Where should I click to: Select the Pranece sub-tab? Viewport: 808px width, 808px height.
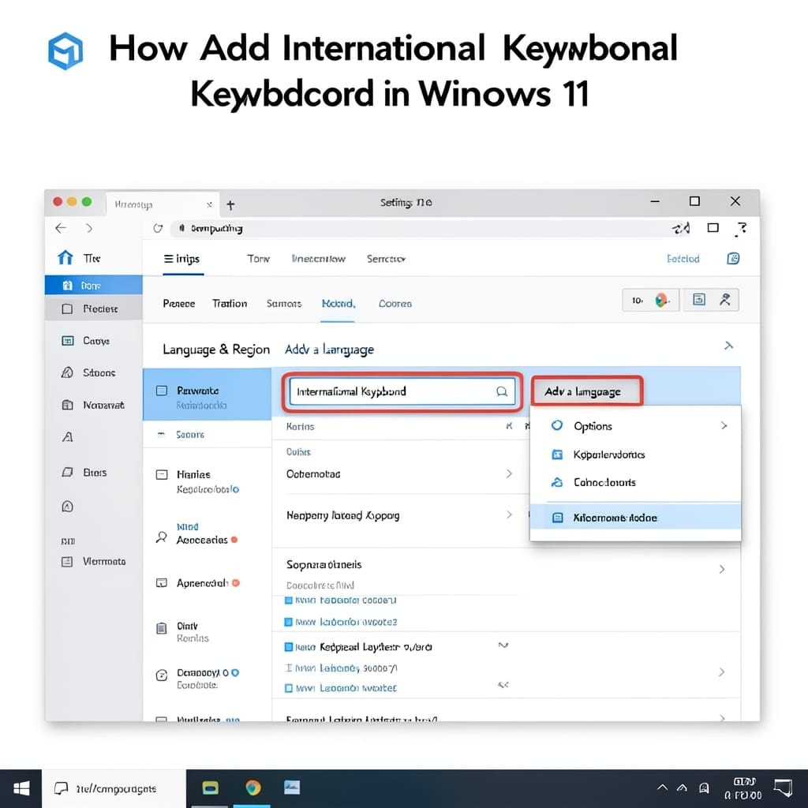(179, 304)
